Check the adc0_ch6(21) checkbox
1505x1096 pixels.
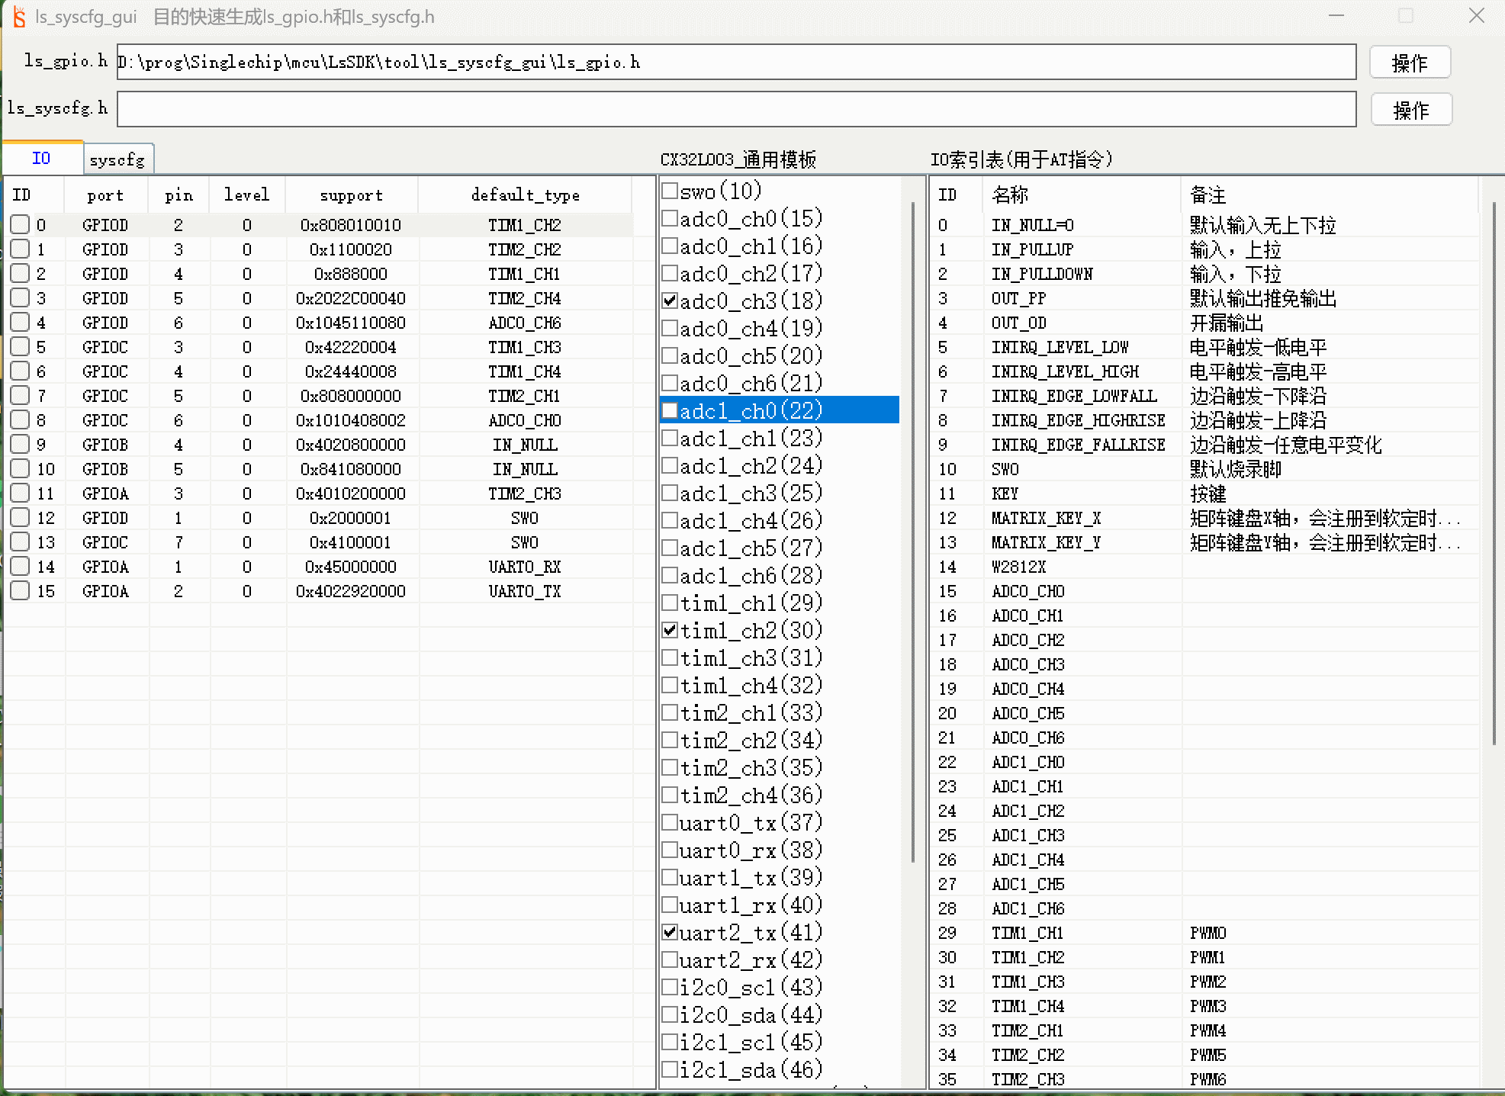coord(670,383)
